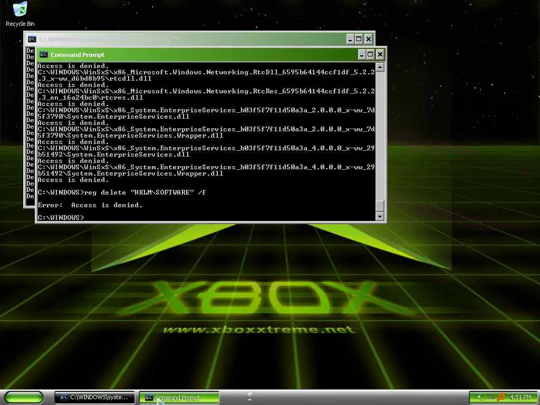Click the Command Prompt scrollbar up arrow

tap(380, 67)
